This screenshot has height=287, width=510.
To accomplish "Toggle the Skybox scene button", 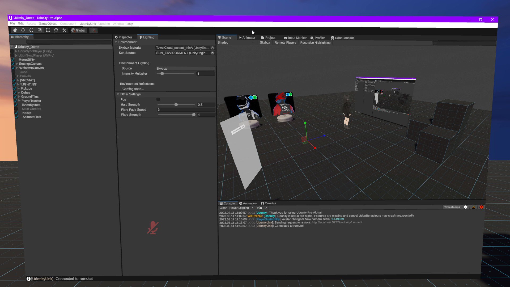I will [x=265, y=43].
